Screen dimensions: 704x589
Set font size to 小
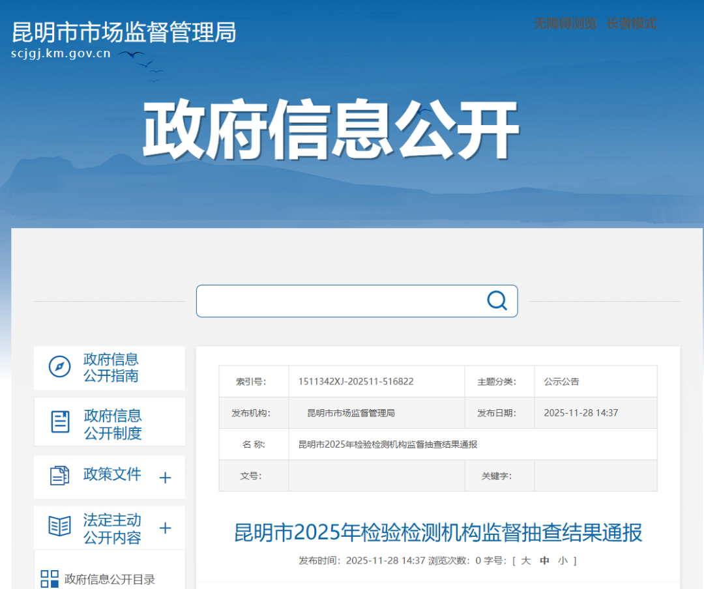click(x=563, y=560)
